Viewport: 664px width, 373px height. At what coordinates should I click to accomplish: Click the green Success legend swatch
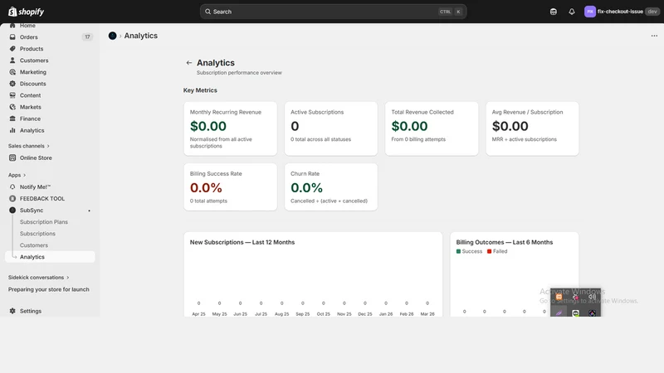tap(458, 251)
